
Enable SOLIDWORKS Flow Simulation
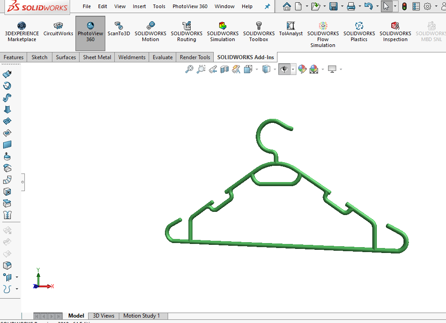click(x=323, y=35)
